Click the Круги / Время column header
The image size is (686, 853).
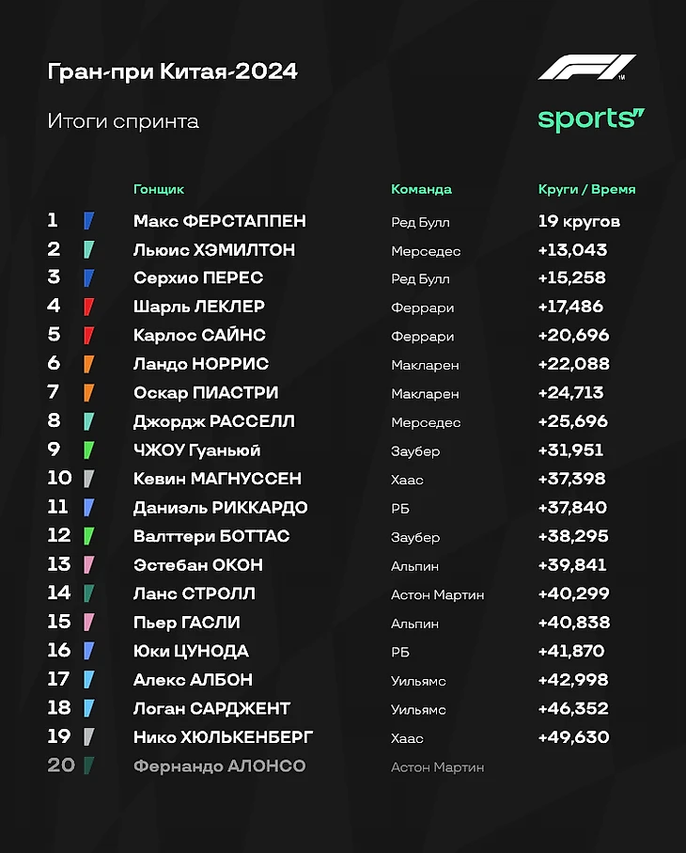pyautogui.click(x=586, y=189)
